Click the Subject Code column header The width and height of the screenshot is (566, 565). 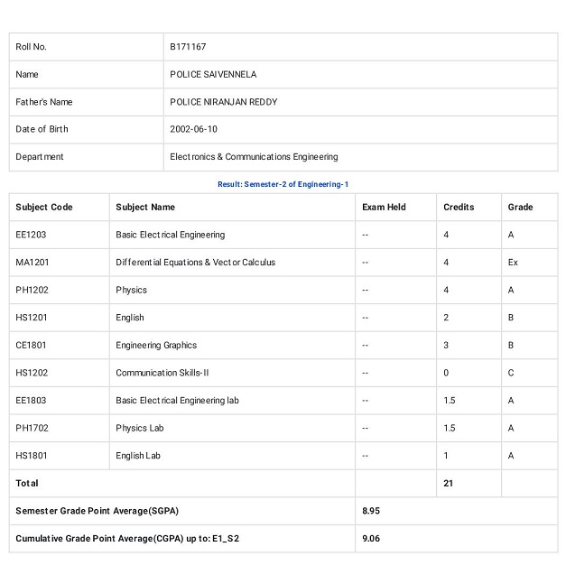tap(44, 208)
